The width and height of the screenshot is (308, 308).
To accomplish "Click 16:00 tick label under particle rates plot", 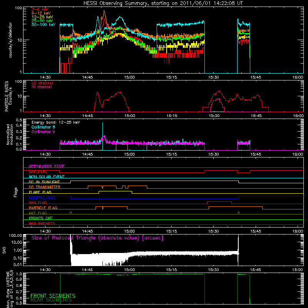I will point(298,116).
